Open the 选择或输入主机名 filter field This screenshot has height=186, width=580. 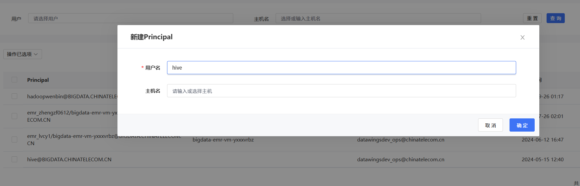pyautogui.click(x=378, y=18)
